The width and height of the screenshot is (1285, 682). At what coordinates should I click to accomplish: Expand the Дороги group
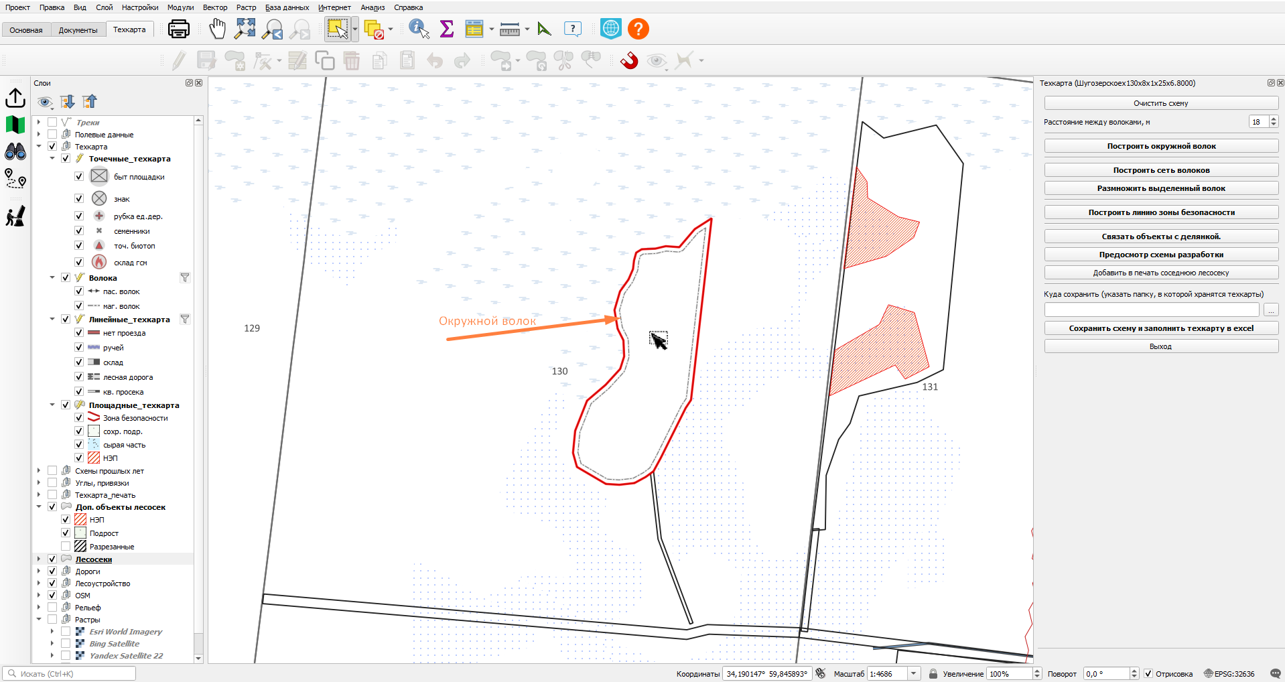39,571
